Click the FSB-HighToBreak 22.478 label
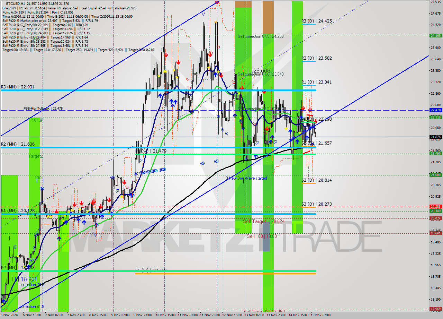 pyautogui.click(x=43, y=109)
